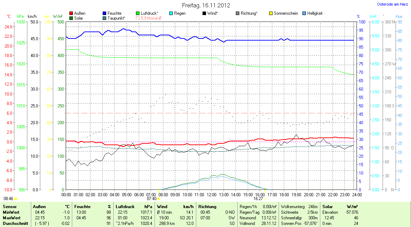This screenshot has width=411, height=227.
Task: Click the red Außen legend swatch
Action: 72,13
